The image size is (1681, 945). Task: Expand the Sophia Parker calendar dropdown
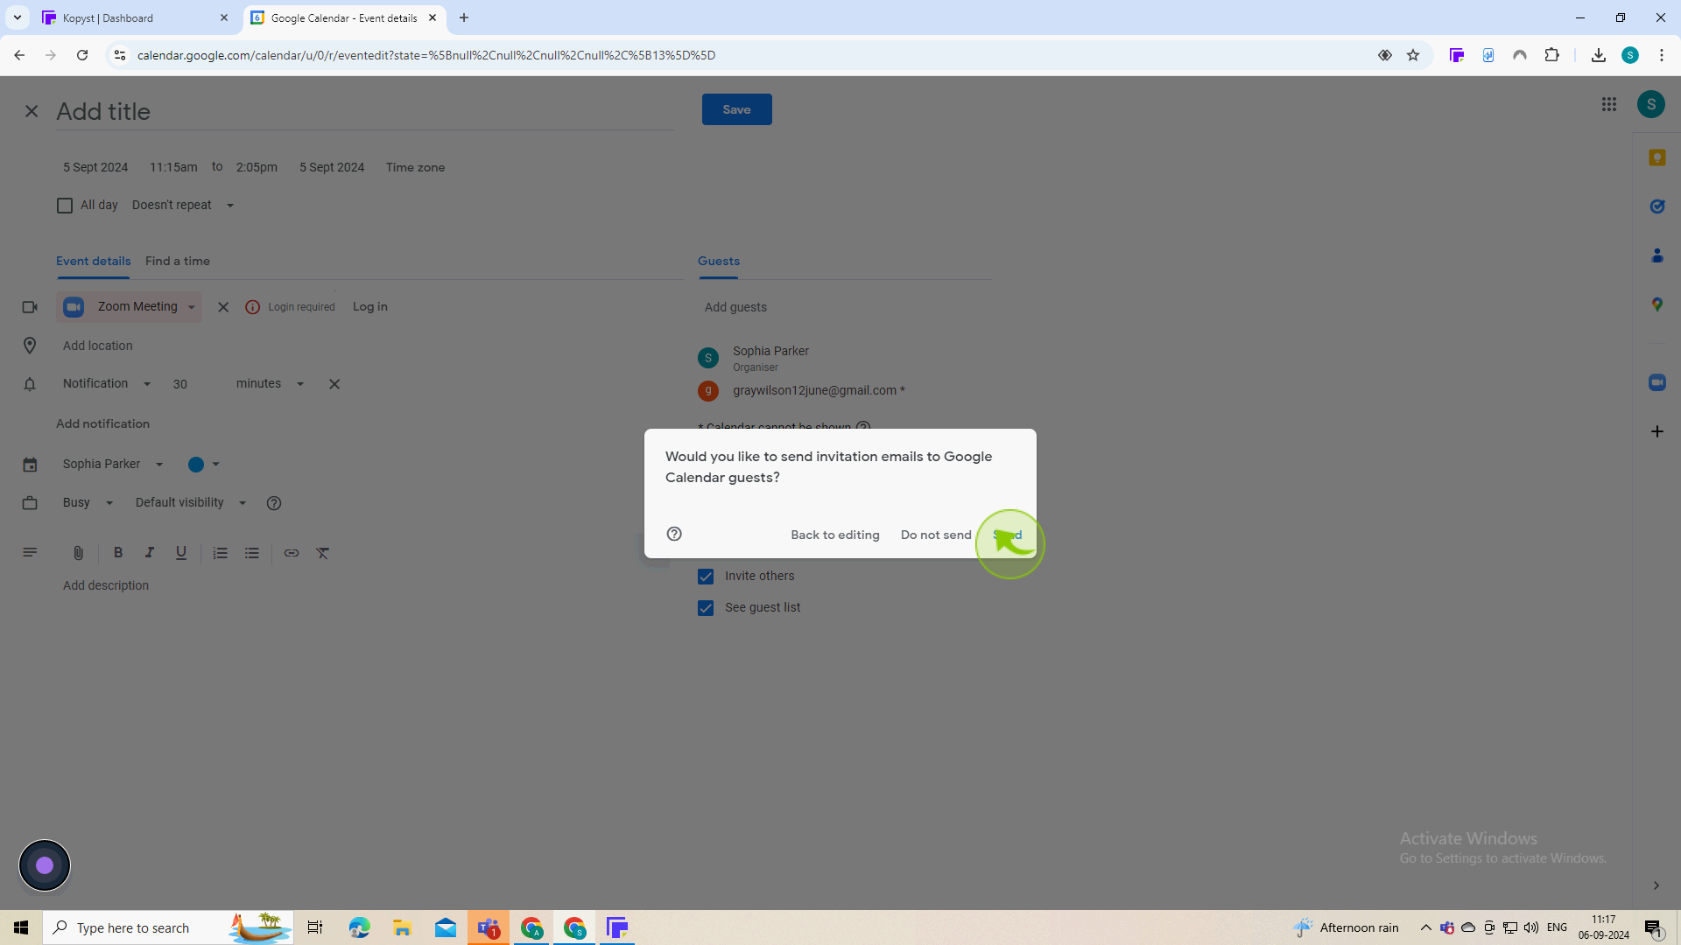tap(112, 464)
